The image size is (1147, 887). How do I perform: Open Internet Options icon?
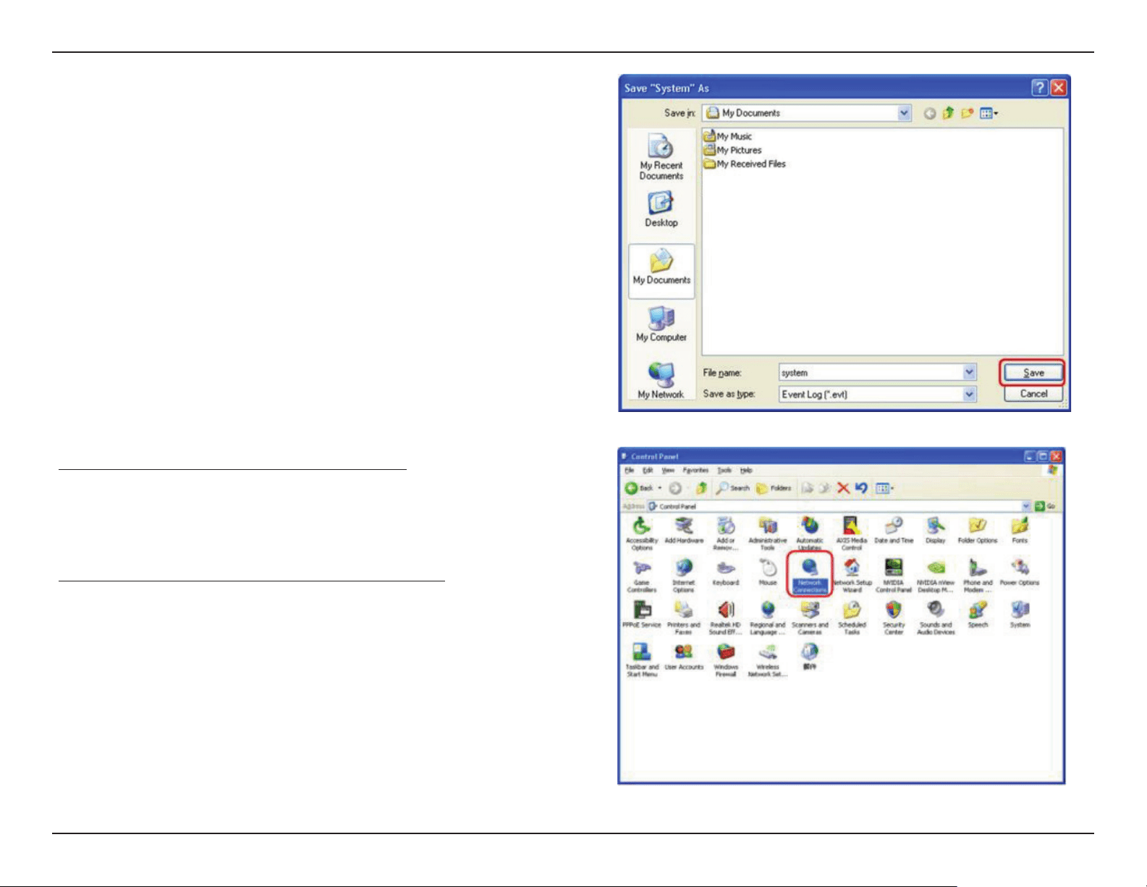[x=684, y=575]
